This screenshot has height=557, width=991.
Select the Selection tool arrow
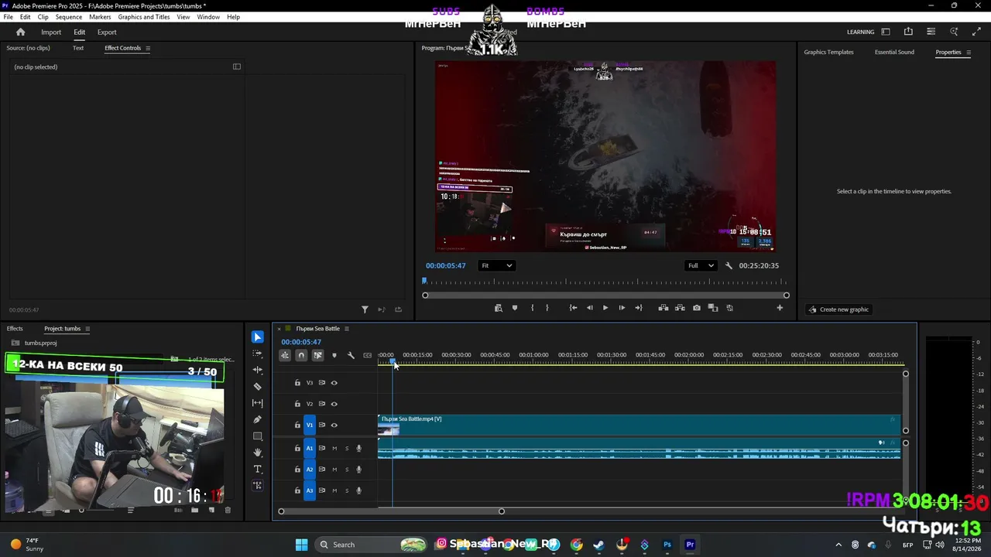click(x=258, y=337)
